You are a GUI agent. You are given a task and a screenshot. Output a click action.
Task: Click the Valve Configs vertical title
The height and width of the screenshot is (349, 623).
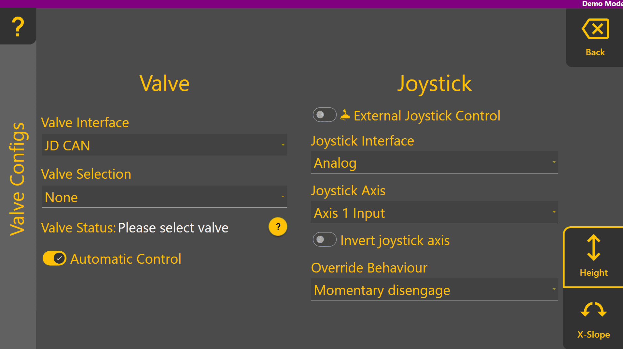[17, 179]
